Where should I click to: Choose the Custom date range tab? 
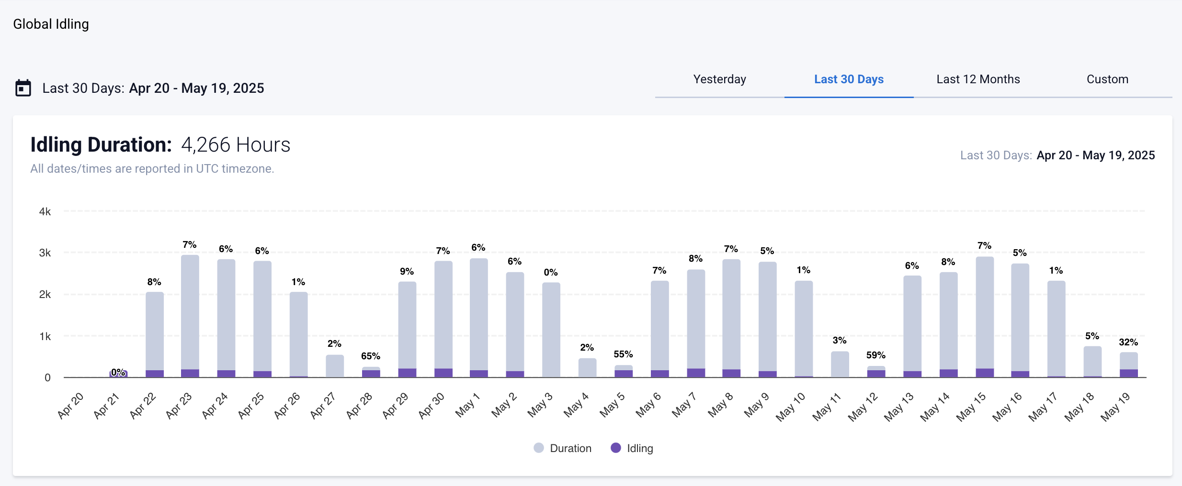(1107, 79)
